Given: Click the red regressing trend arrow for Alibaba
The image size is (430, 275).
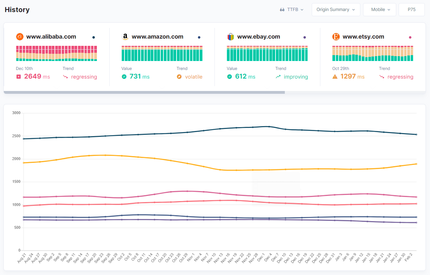Looking at the screenshot, I should 66,77.
